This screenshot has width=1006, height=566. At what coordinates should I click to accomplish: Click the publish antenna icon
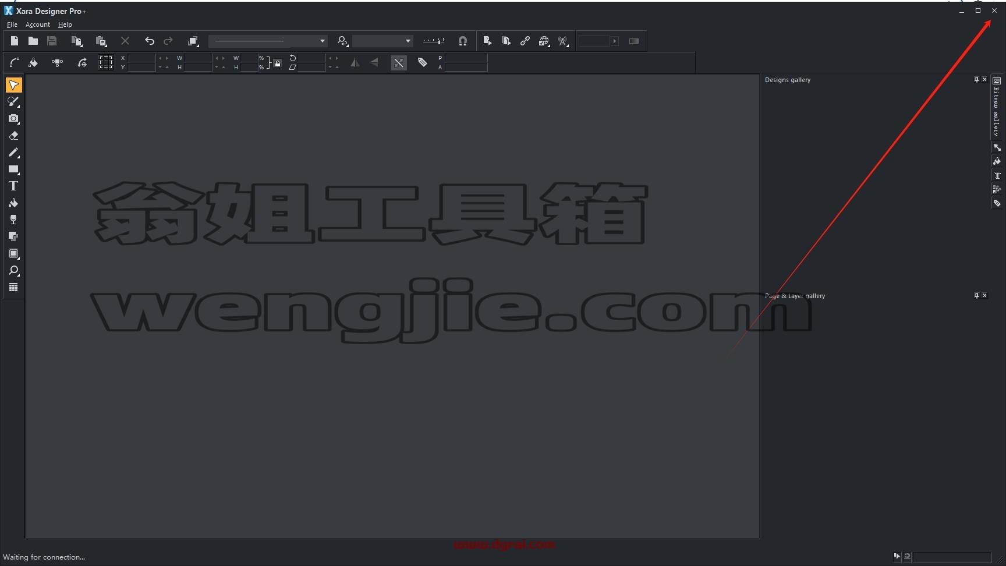tap(563, 41)
